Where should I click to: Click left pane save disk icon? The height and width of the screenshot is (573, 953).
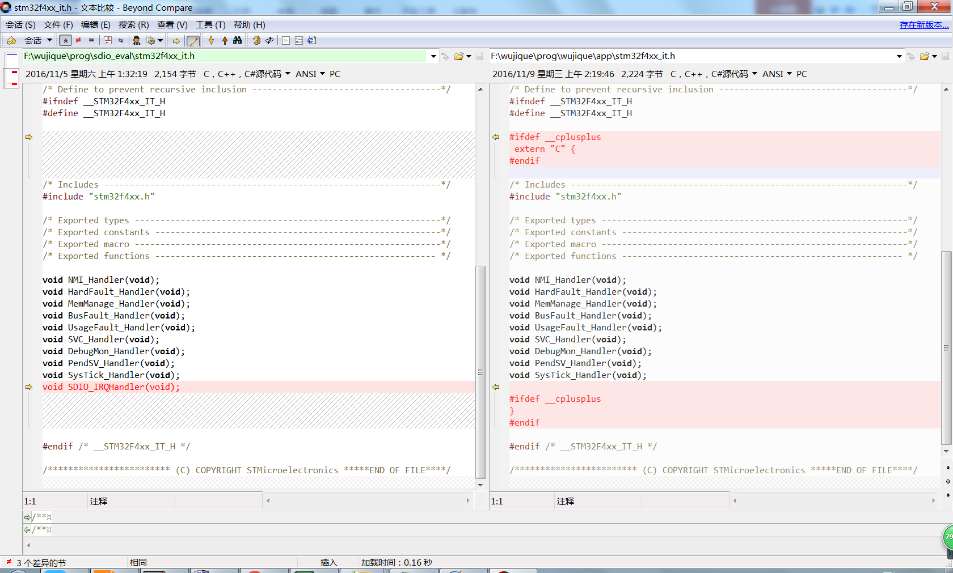click(x=480, y=56)
